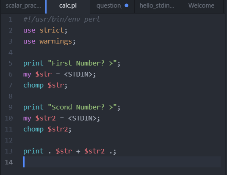Switch to the Welcome tab

[201, 6]
